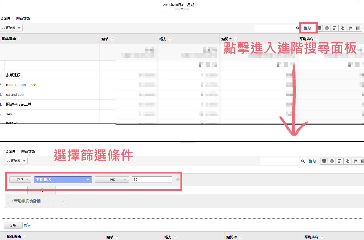
Task: Click the comparison view icon in the lower screenshot
Action: point(347,161)
